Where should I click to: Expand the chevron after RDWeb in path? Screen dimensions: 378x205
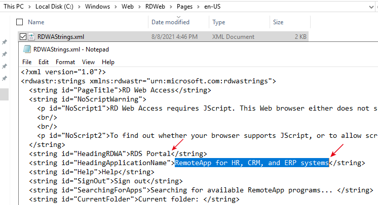point(171,7)
